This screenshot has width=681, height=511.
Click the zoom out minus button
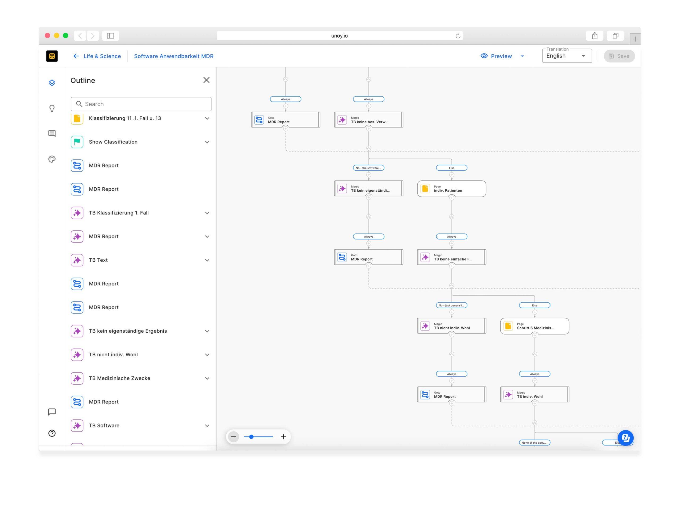[x=234, y=437]
